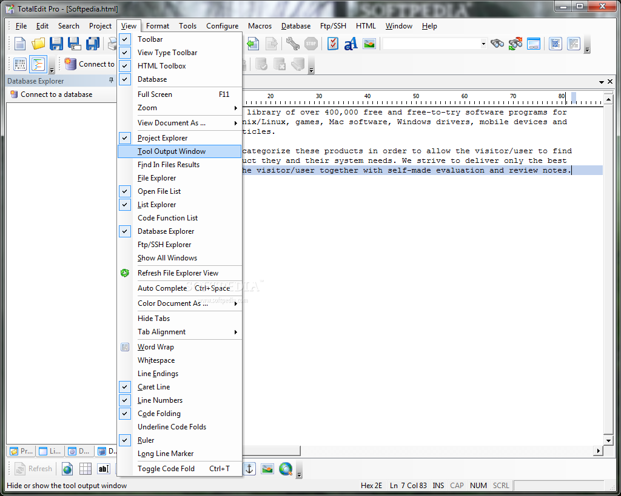Uncheck the Database toolbar option
The width and height of the screenshot is (621, 496).
pyautogui.click(x=180, y=79)
